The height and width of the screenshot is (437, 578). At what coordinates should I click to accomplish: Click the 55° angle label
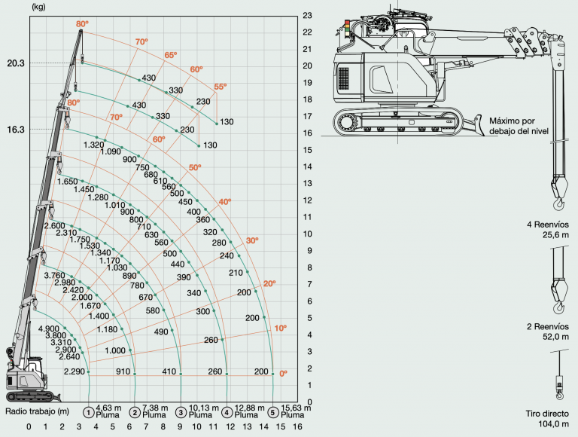coord(221,87)
